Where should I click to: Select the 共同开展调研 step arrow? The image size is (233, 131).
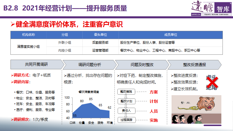pos(37,64)
